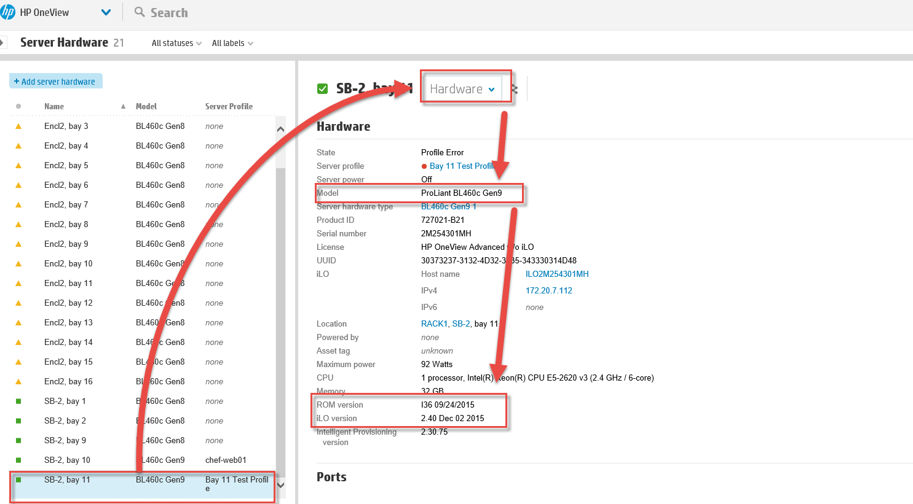
Task: Select Encl2, bay 5 row
Action: click(x=143, y=165)
